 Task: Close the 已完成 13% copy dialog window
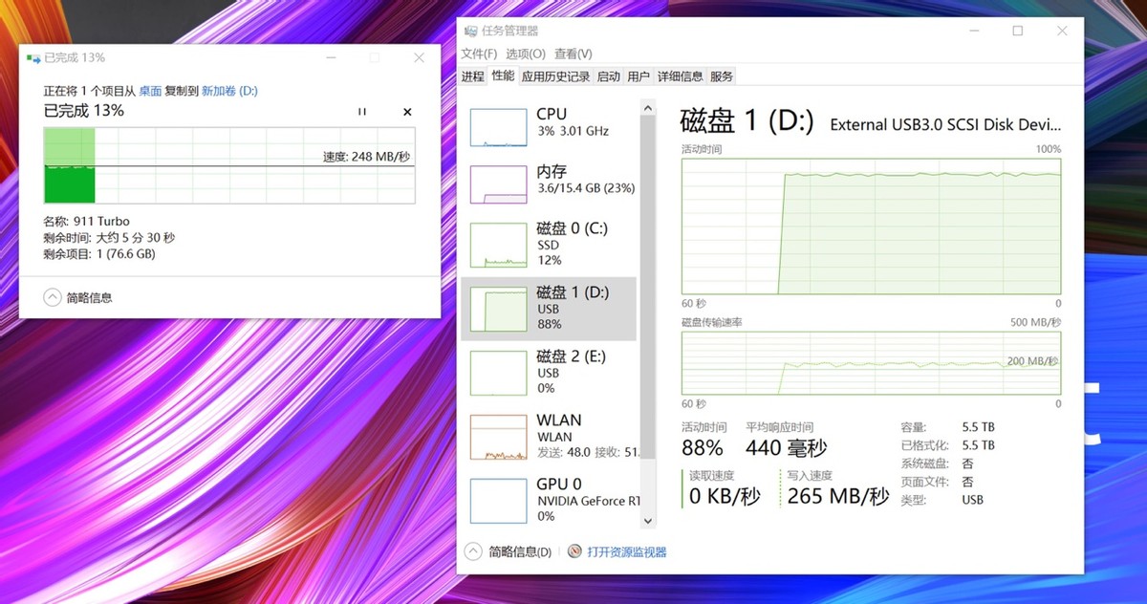[x=419, y=58]
